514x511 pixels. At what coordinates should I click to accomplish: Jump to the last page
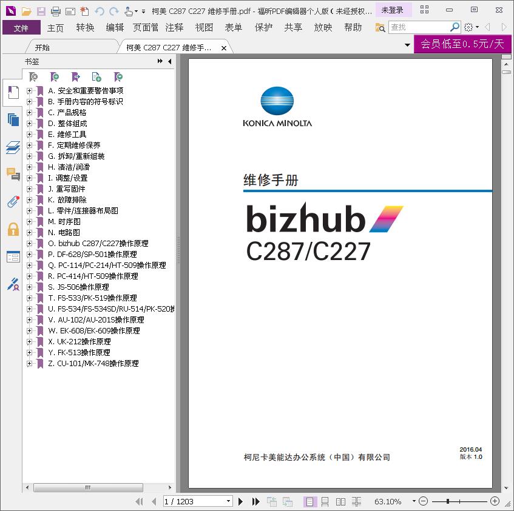(255, 501)
